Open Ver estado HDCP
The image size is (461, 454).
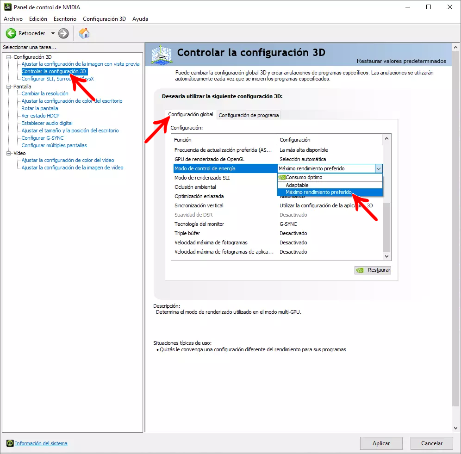click(x=40, y=116)
